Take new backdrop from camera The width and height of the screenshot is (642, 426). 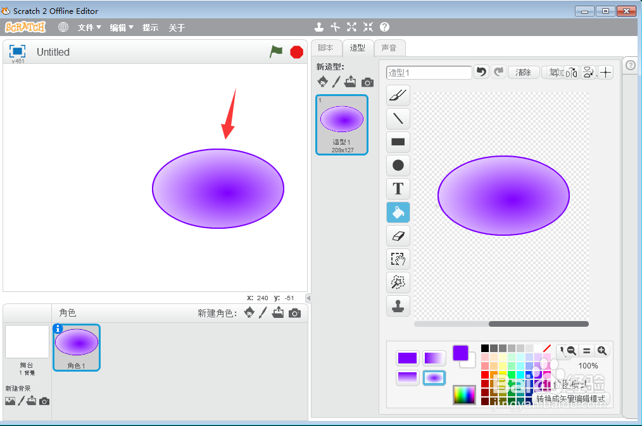[44, 401]
